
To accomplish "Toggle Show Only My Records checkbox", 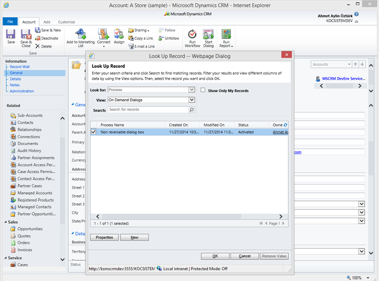I will pyautogui.click(x=203, y=90).
